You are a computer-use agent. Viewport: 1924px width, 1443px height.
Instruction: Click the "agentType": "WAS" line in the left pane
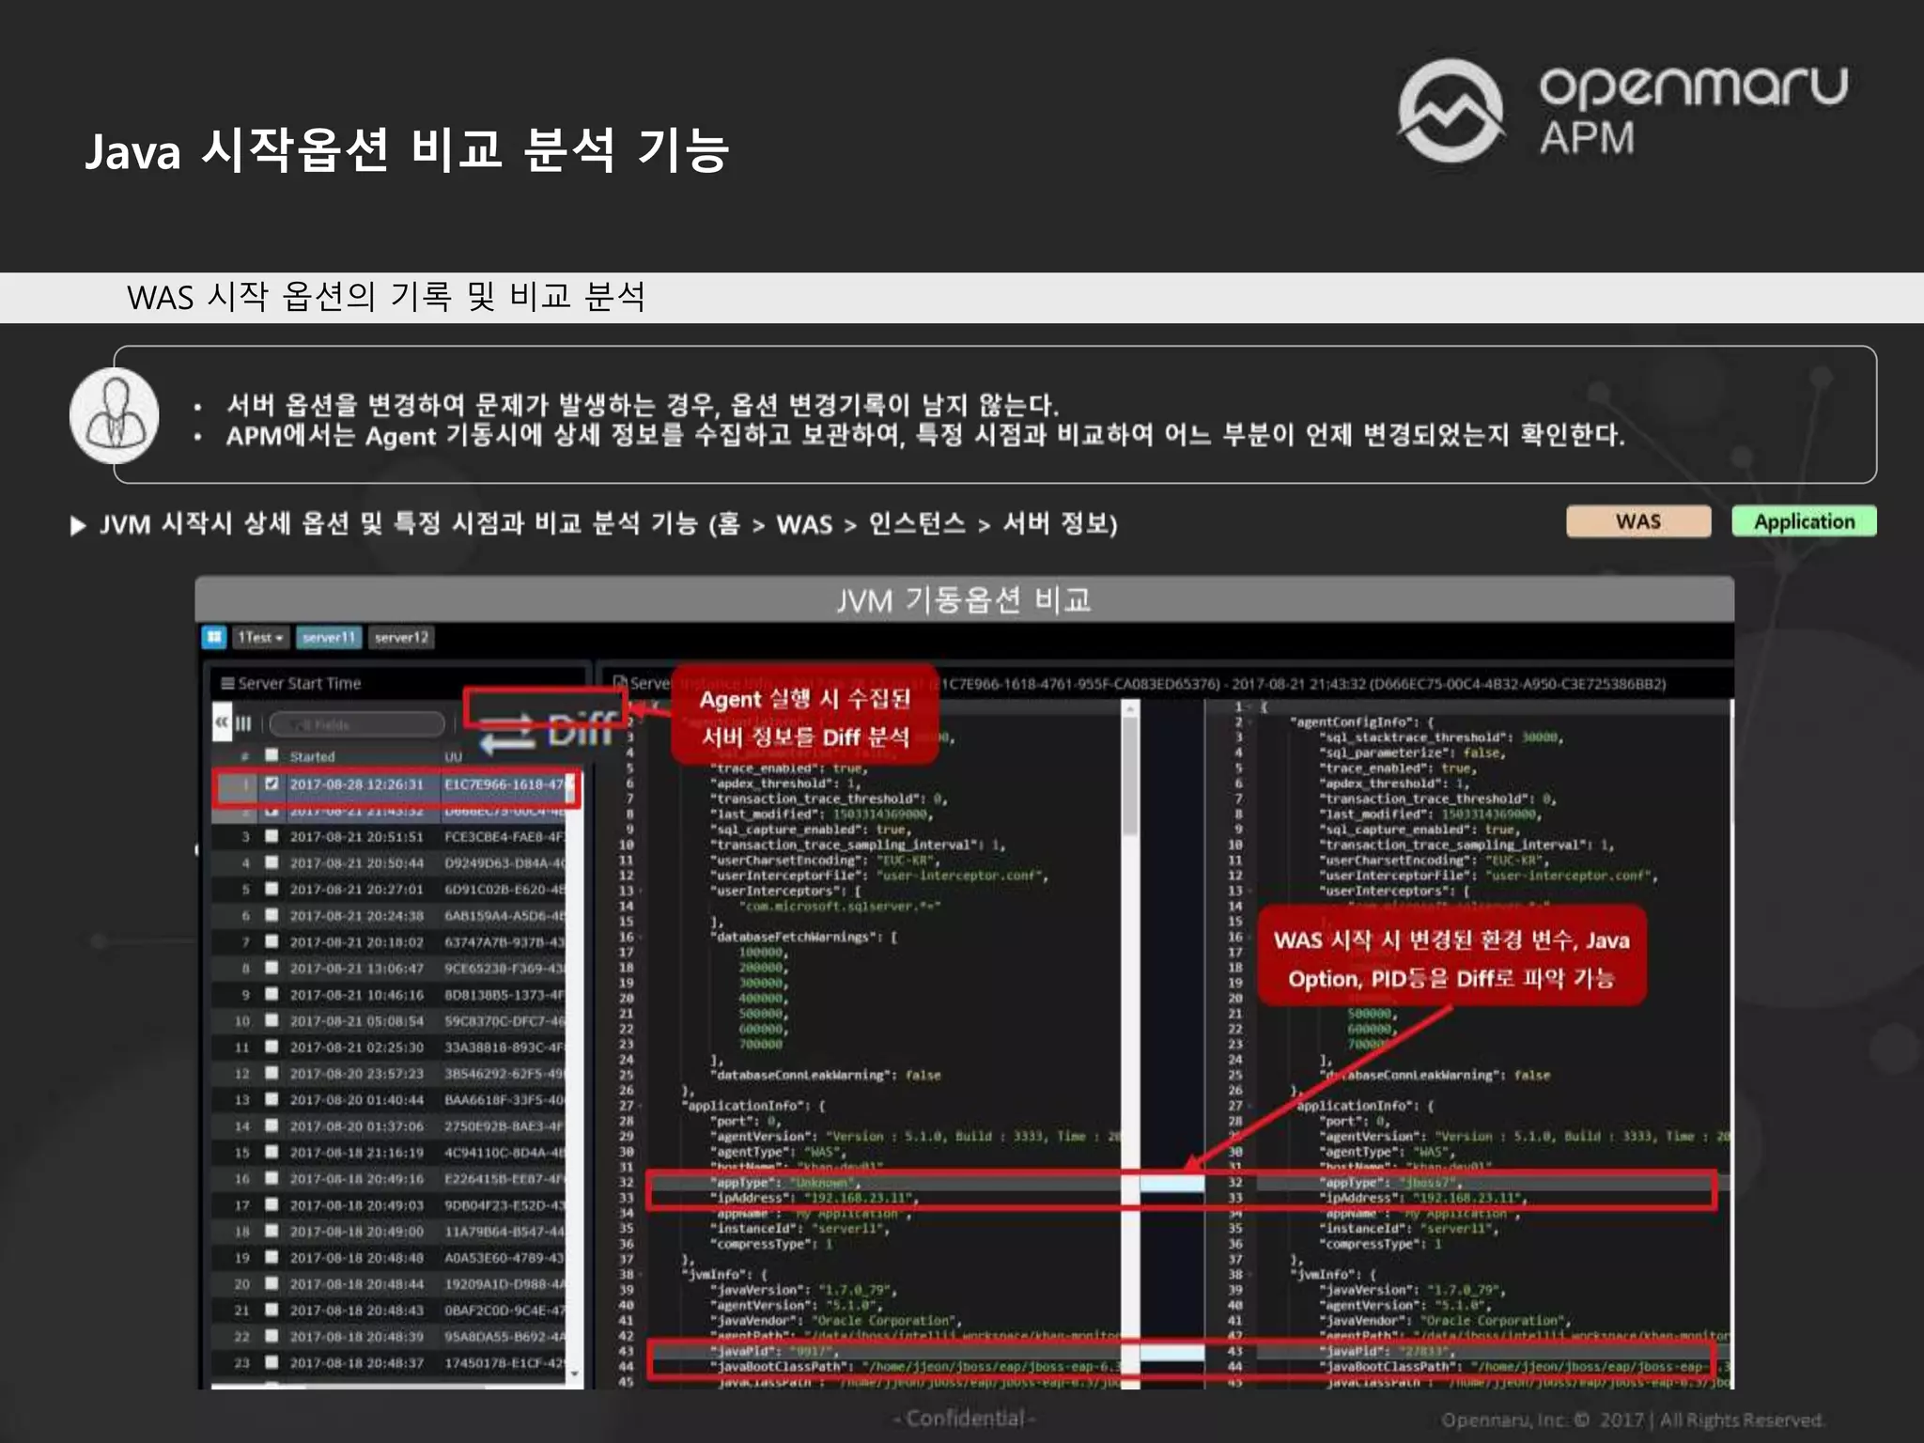[x=780, y=1152]
